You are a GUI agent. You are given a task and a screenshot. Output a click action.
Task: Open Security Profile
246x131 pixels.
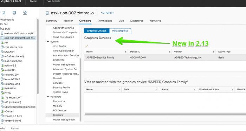point(61,88)
